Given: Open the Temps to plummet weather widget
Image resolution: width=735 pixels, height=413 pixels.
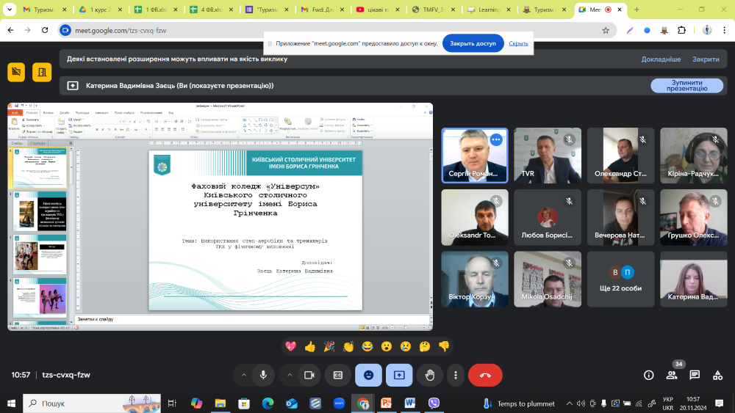Looking at the screenshot, I should (519, 403).
